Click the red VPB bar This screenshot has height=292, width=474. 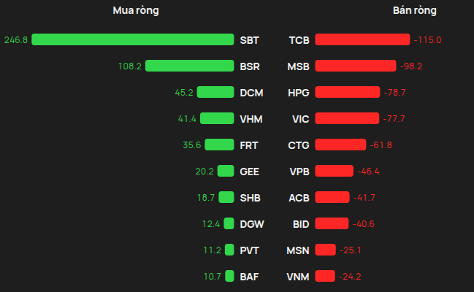point(334,171)
